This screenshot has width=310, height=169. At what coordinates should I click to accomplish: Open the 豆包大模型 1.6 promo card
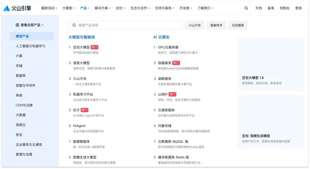pos(271,64)
